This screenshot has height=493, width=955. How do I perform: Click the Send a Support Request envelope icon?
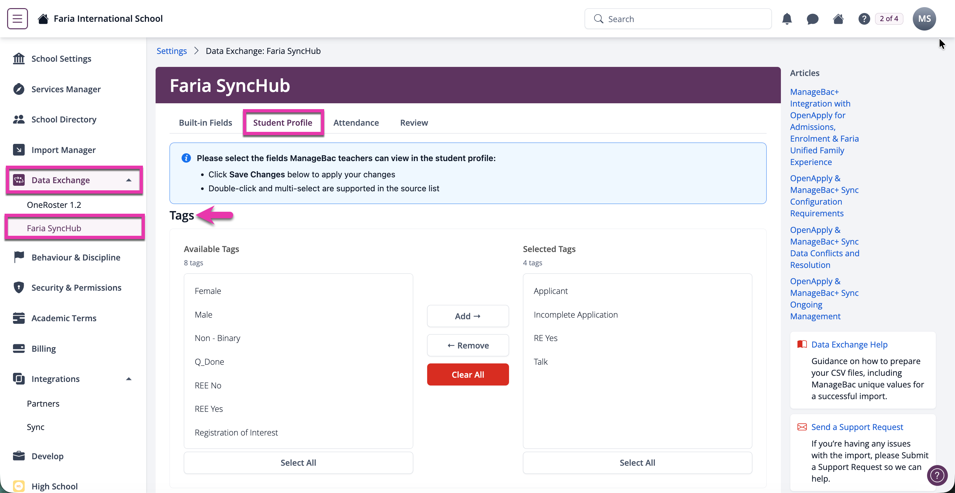[802, 427]
